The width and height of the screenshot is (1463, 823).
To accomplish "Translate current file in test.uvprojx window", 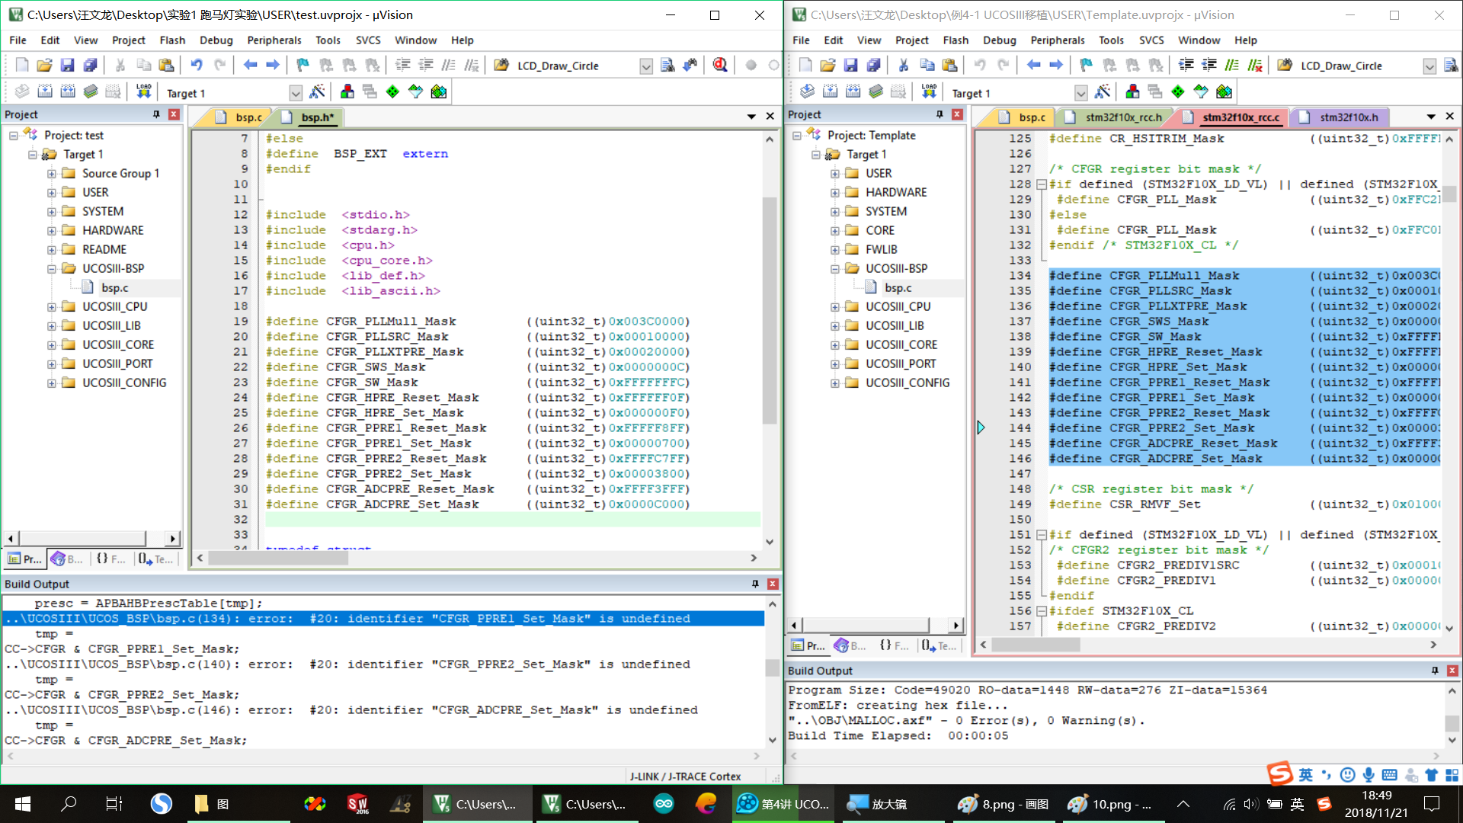I will [22, 92].
